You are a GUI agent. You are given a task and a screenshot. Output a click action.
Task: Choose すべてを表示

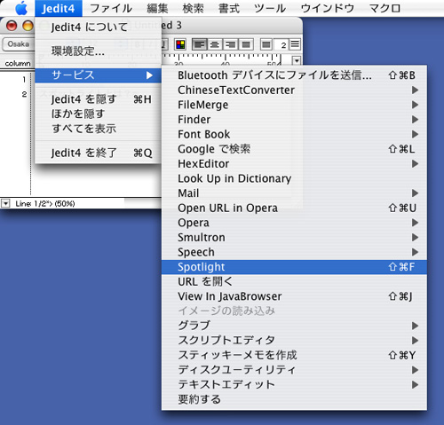tap(98, 129)
